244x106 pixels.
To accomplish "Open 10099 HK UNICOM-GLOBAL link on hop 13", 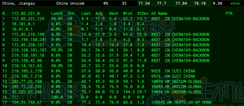I will coord(177,82).
